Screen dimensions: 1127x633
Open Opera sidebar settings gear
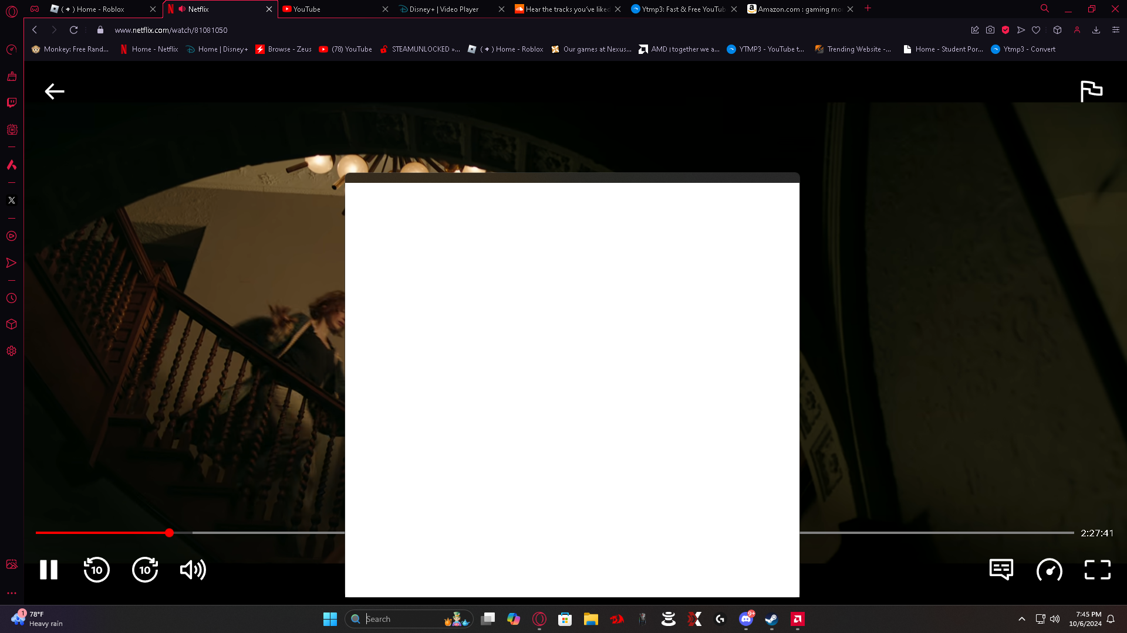12,351
